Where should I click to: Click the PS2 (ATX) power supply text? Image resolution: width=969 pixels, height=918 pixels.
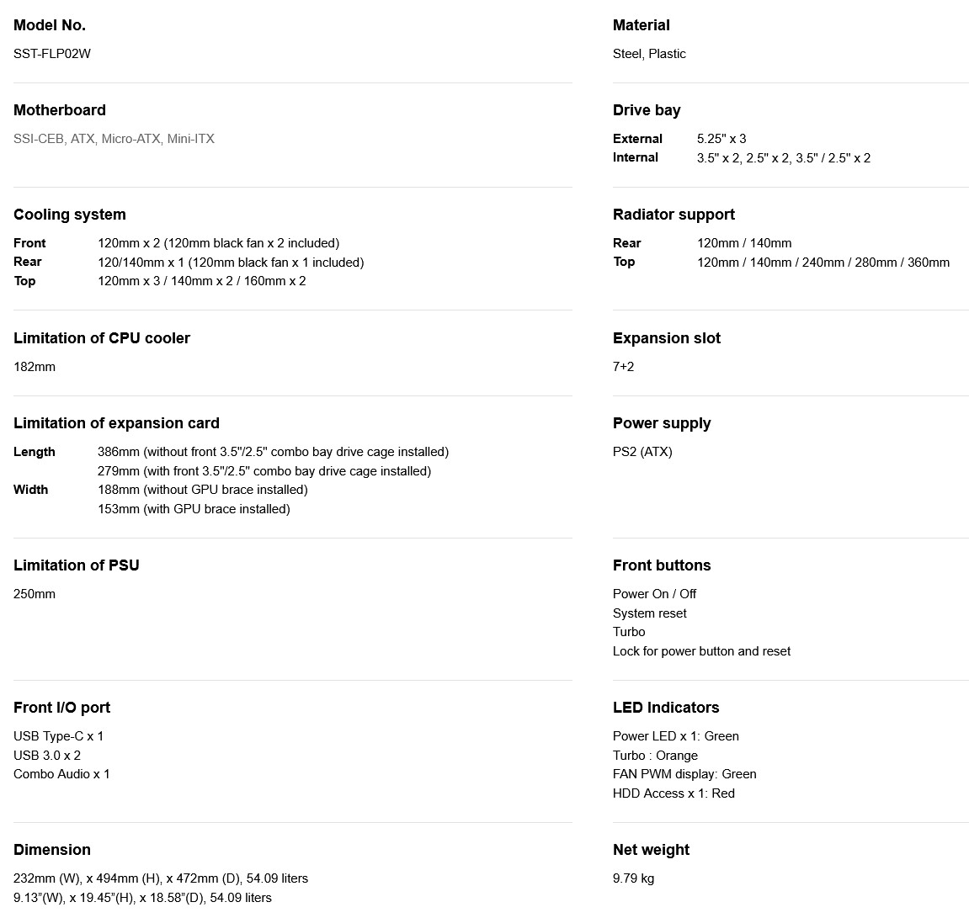coord(642,452)
